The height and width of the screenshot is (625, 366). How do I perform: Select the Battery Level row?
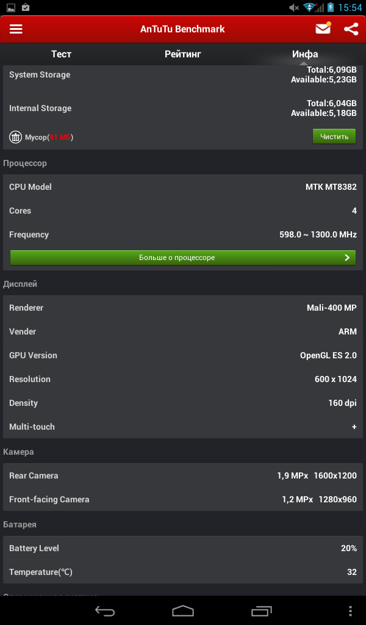pos(183,548)
